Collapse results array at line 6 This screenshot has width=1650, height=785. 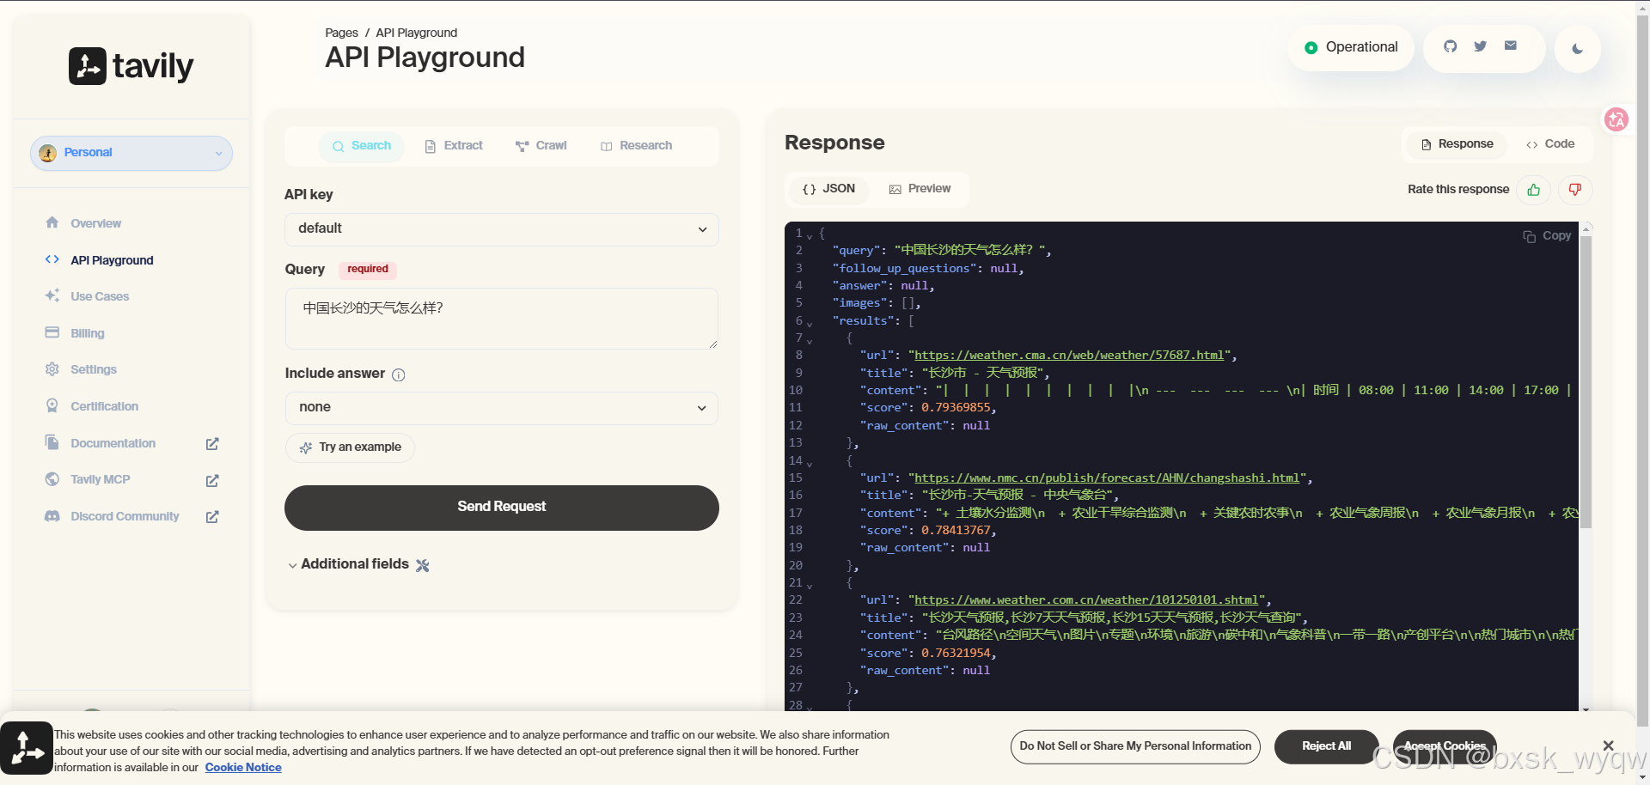point(810,323)
